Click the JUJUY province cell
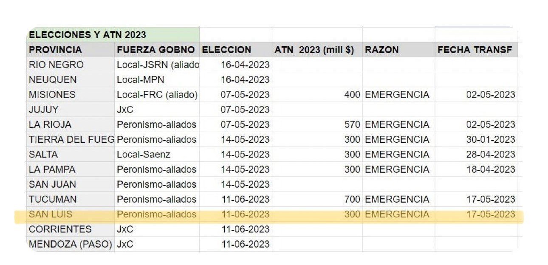The width and height of the screenshot is (548, 265). 43,110
